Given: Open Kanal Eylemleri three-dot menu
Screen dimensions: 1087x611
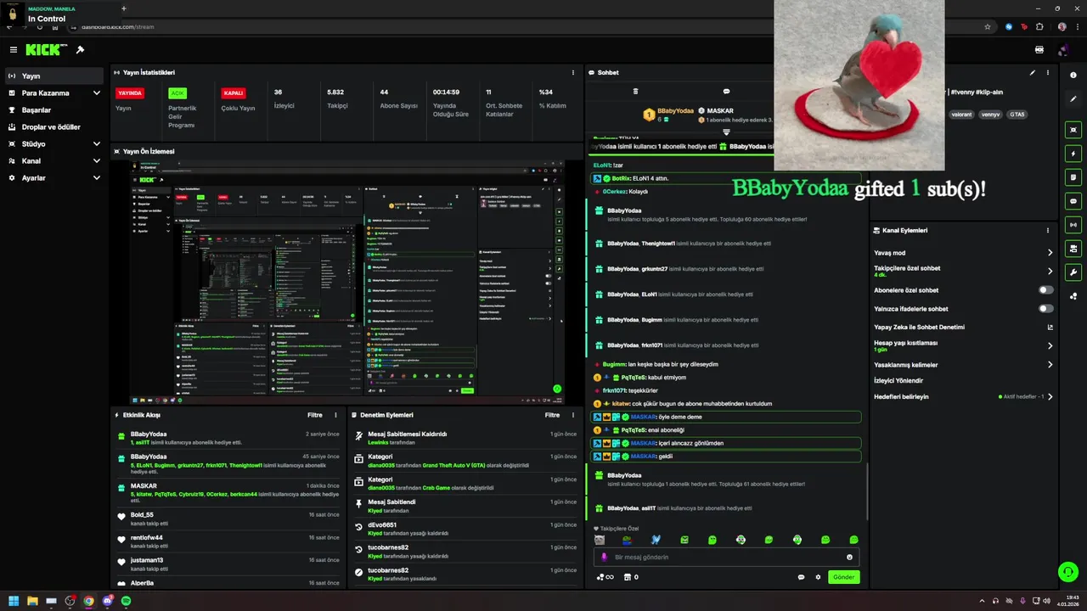Looking at the screenshot, I should pos(1048,230).
